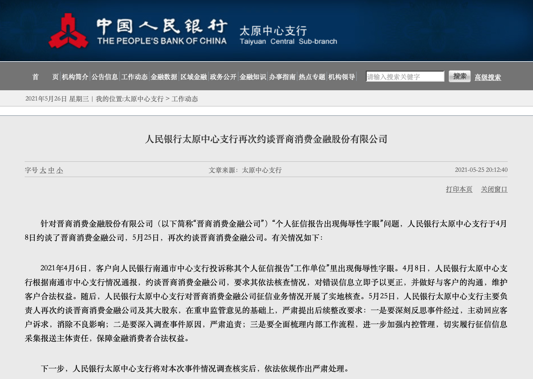533x379 pixels.
Task: Click the 搜索 search button
Action: [x=460, y=76]
